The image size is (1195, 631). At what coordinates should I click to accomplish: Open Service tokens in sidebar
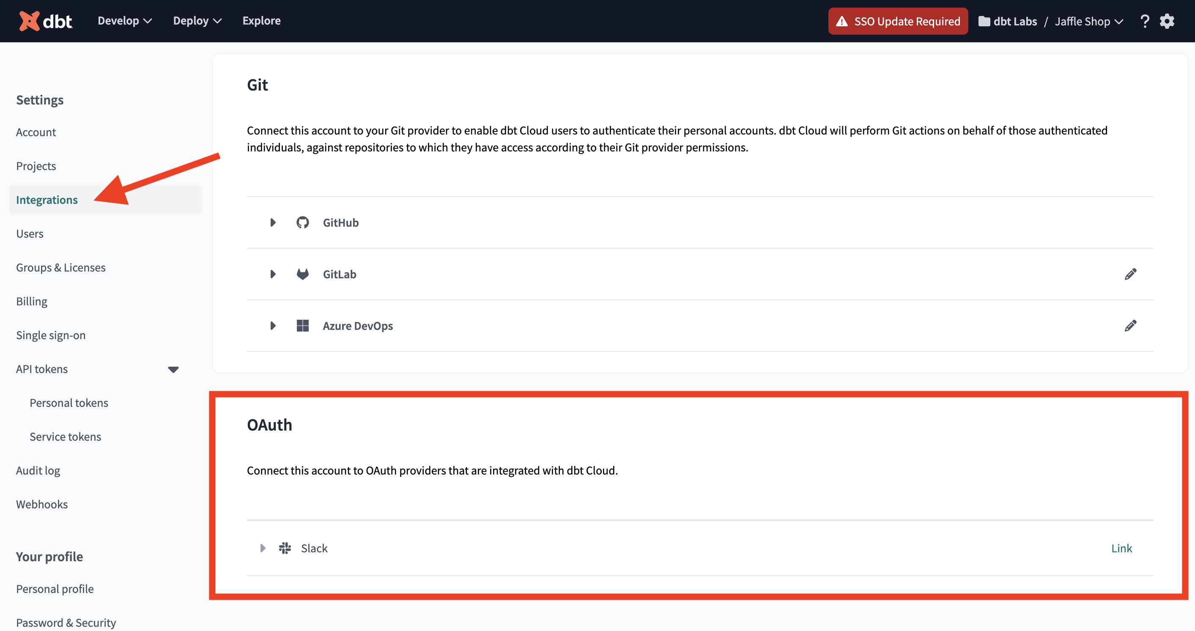(66, 436)
